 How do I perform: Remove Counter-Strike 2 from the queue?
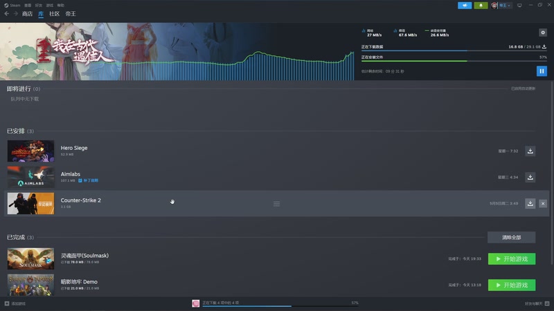click(x=543, y=203)
